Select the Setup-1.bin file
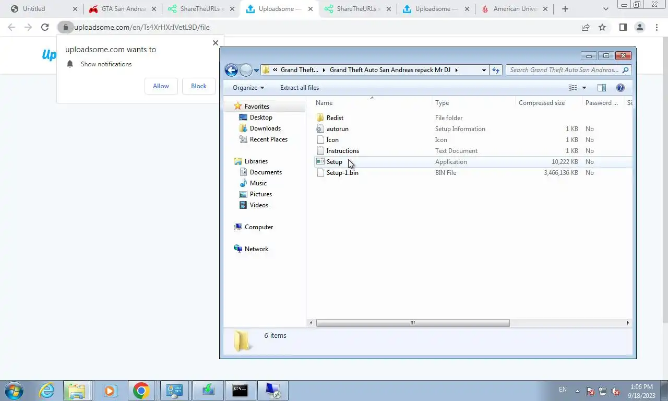 point(342,173)
